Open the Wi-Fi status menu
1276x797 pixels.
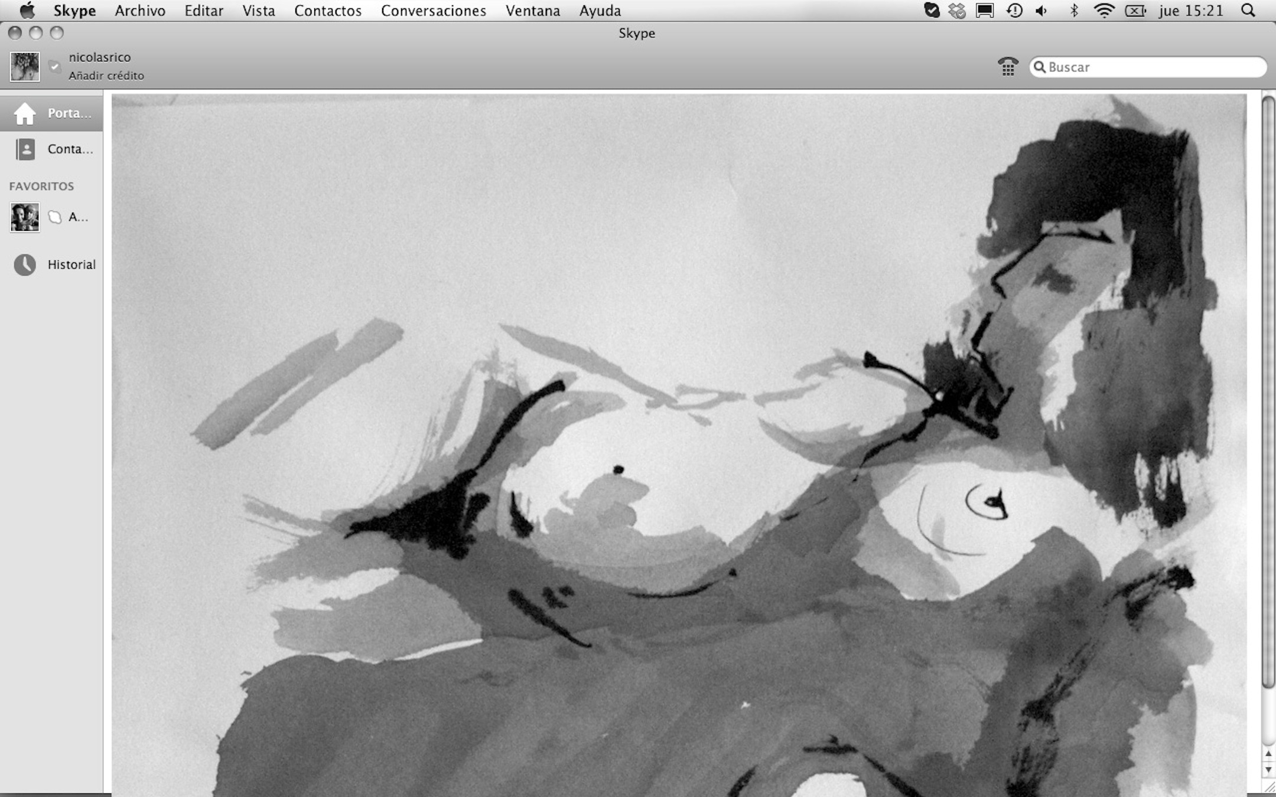(1104, 11)
